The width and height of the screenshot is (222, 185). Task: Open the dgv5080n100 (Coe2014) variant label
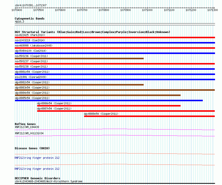tap(31, 51)
